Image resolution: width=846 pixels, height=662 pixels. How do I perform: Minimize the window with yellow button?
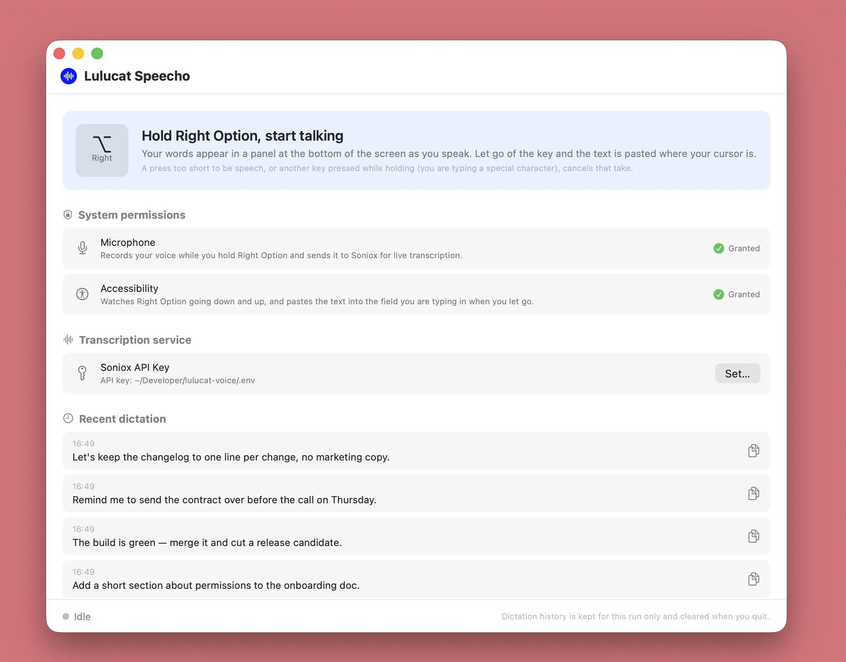[78, 53]
